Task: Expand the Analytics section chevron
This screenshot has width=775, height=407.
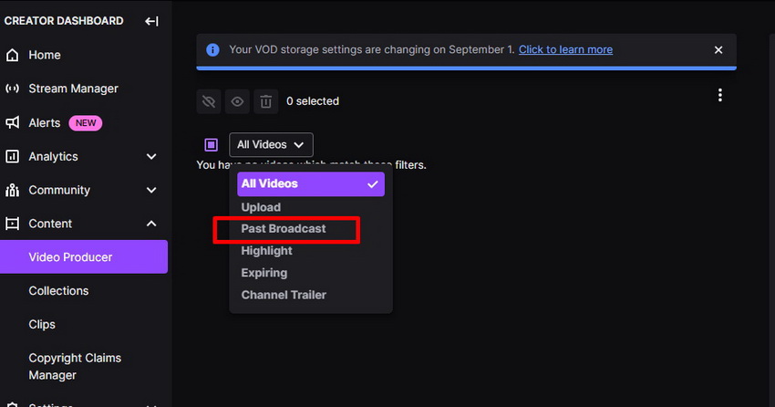Action: (151, 156)
